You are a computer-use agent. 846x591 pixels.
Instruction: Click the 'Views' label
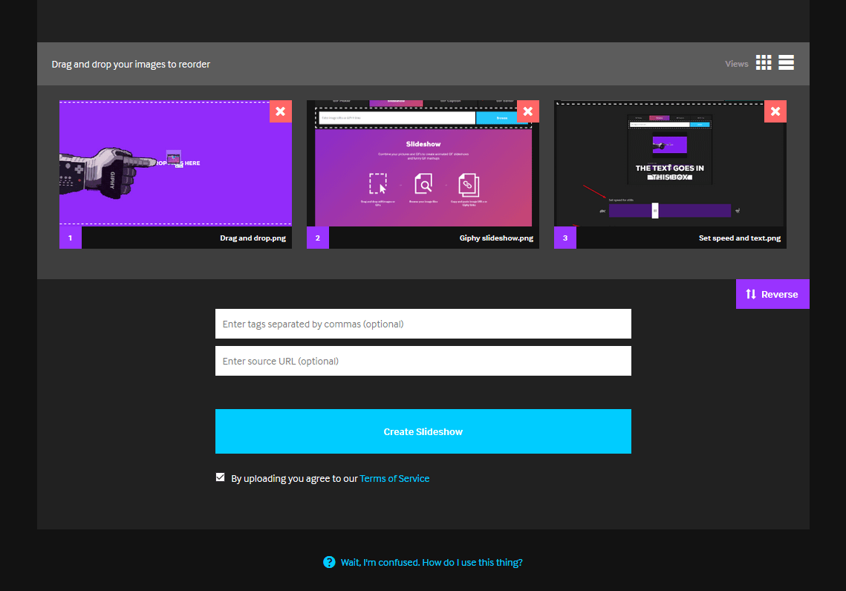(737, 64)
